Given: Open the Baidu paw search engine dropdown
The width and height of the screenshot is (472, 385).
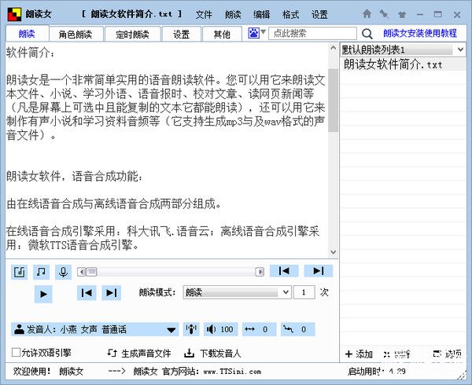Looking at the screenshot, I should point(257,33).
